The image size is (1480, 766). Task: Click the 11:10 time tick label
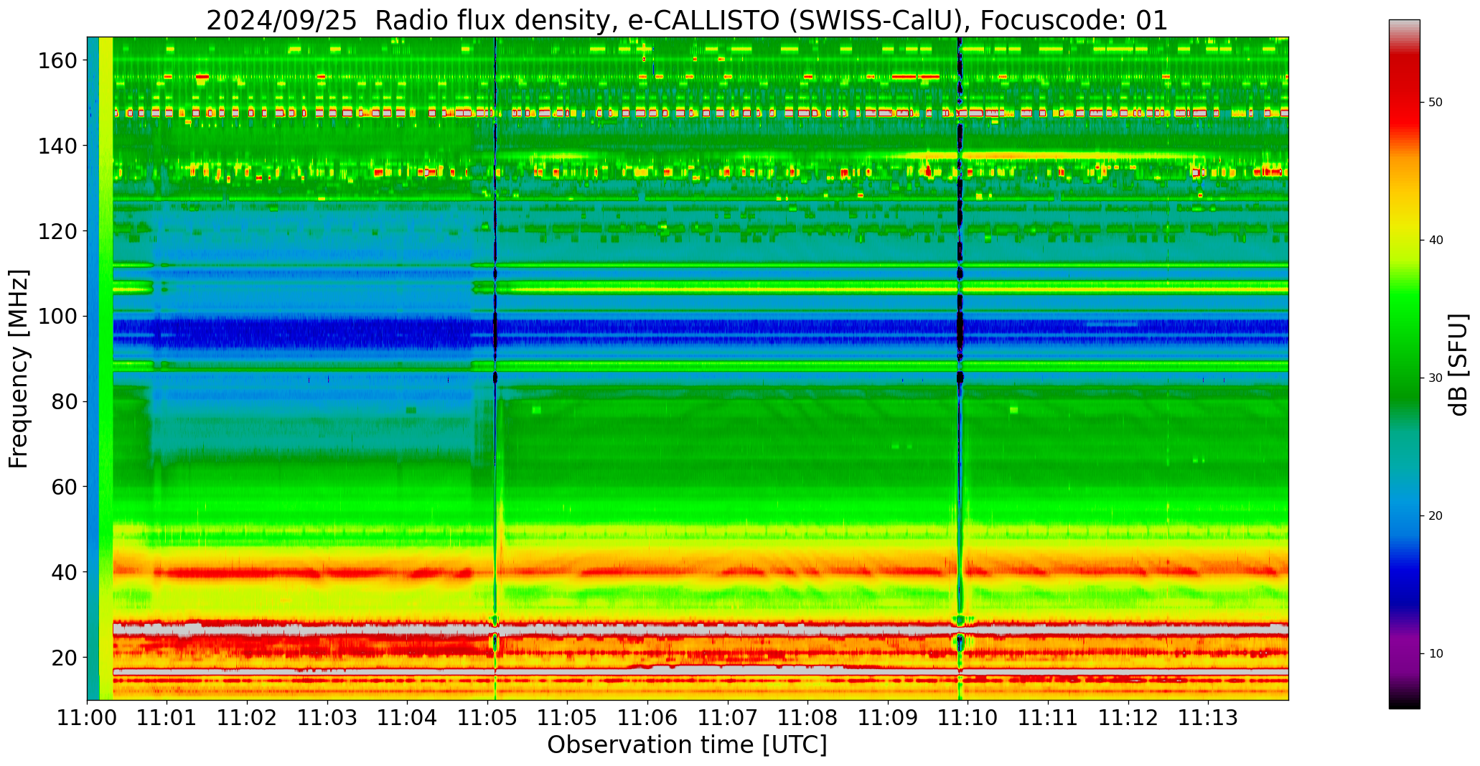click(968, 718)
